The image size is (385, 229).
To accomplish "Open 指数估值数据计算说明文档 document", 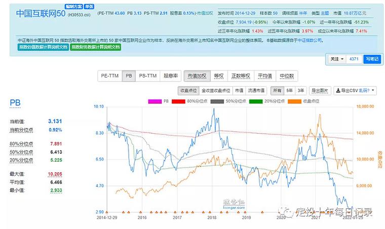I will [x=43, y=47].
